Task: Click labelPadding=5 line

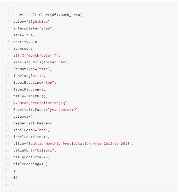Action: click(x=29, y=89)
